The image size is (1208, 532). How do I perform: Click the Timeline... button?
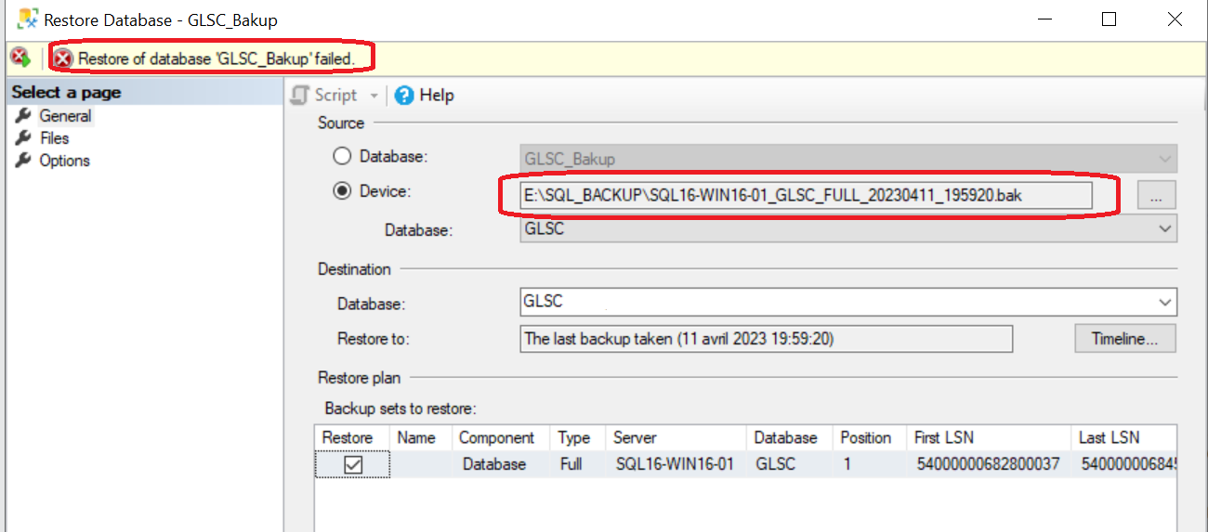pos(1125,339)
